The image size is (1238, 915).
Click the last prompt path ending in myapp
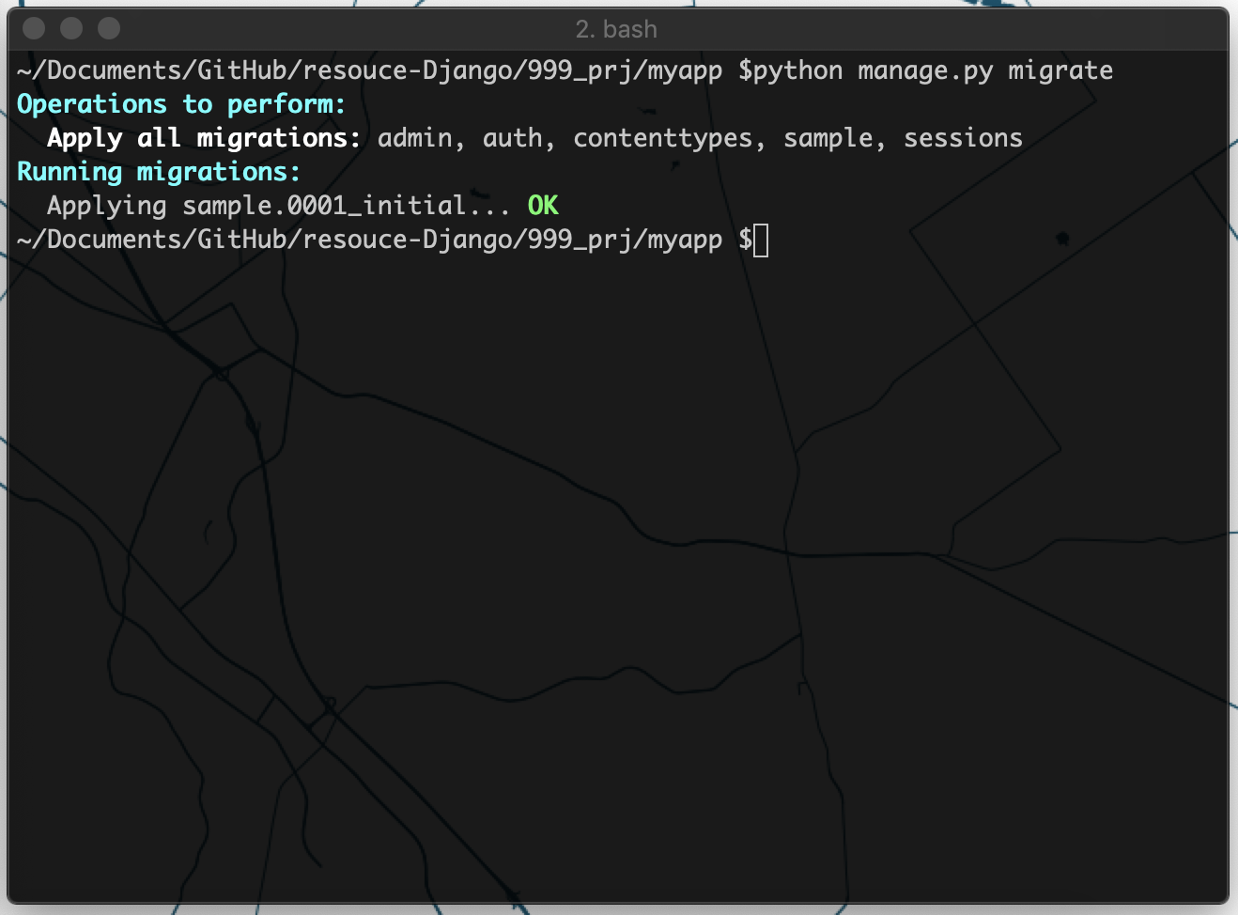pos(369,240)
